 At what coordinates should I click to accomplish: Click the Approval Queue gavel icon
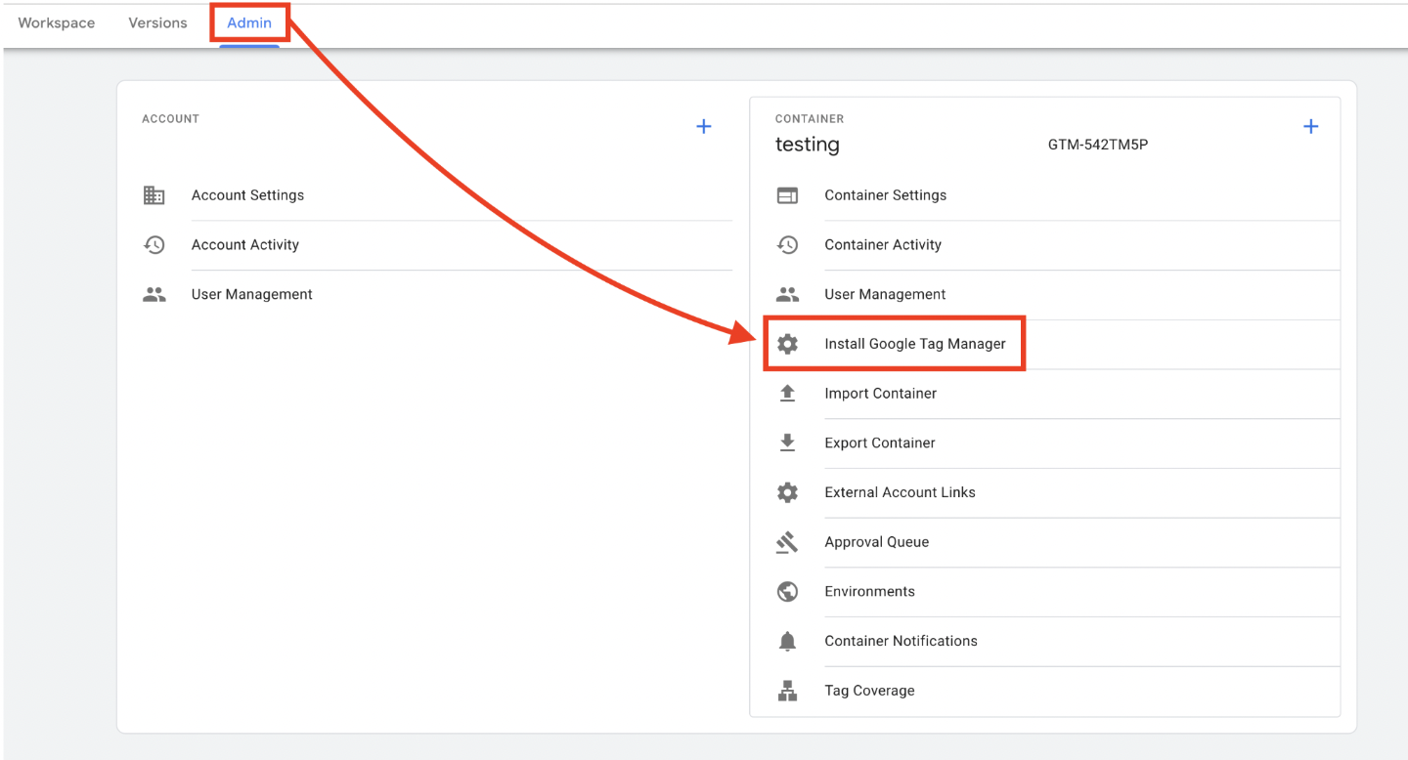click(x=787, y=542)
